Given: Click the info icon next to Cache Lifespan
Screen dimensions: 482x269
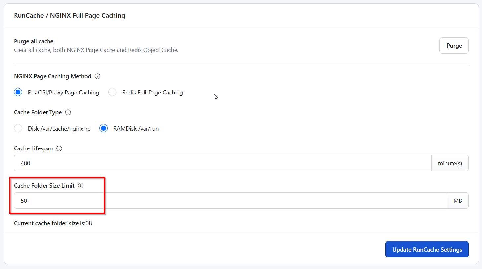Looking at the screenshot, I should pyautogui.click(x=59, y=148).
